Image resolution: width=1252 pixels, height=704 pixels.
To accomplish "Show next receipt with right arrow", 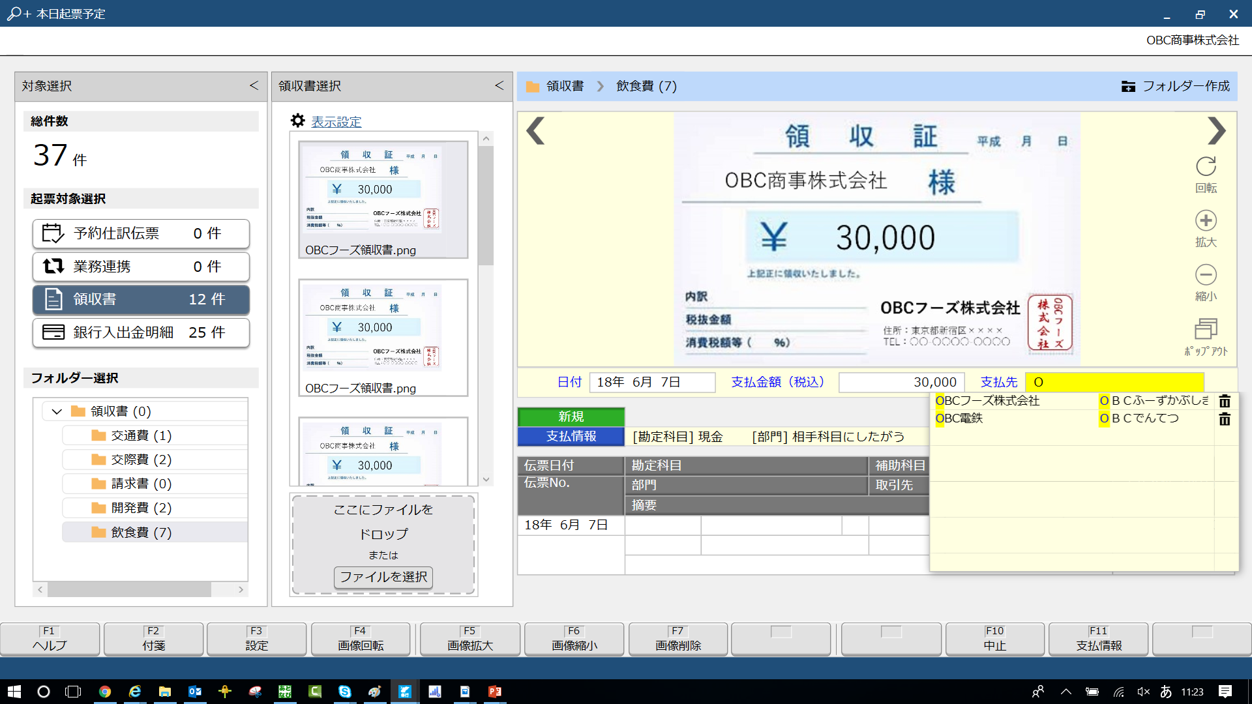I will click(x=1216, y=130).
